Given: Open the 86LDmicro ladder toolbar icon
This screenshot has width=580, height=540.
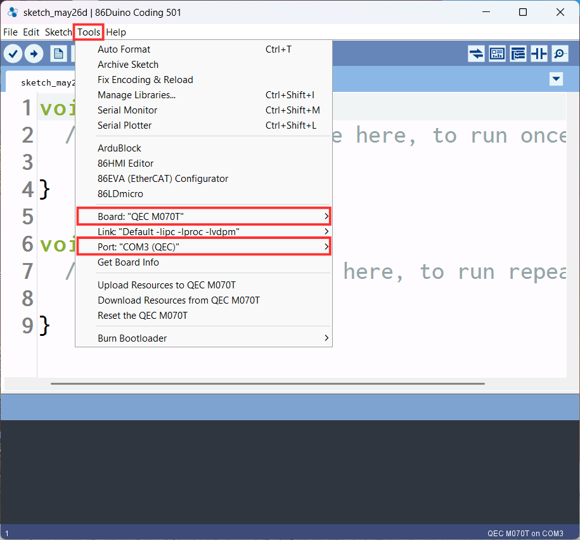Looking at the screenshot, I should pyautogui.click(x=539, y=54).
